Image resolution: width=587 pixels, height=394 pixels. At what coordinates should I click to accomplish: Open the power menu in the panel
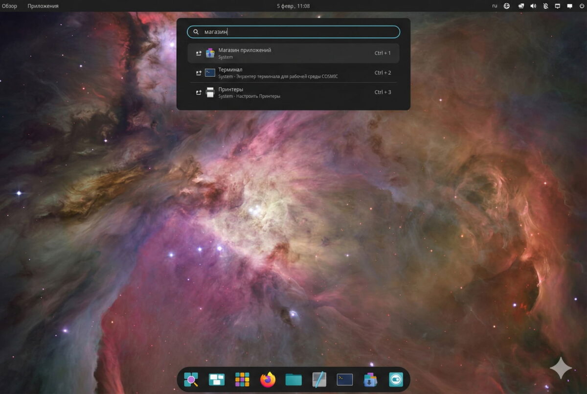click(x=581, y=6)
